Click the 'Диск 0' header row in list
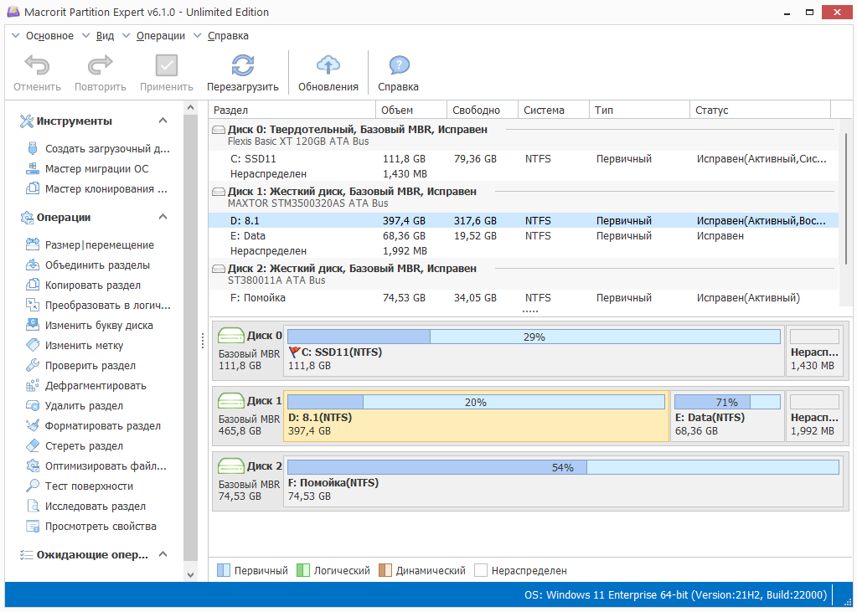 click(x=524, y=135)
